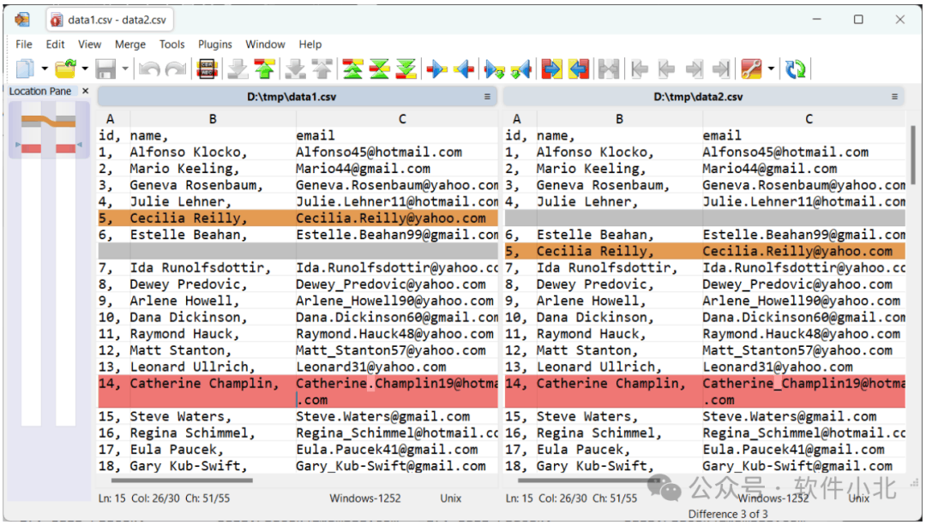This screenshot has width=926, height=525.
Task: Click the Undo arrow icon
Action: point(149,69)
